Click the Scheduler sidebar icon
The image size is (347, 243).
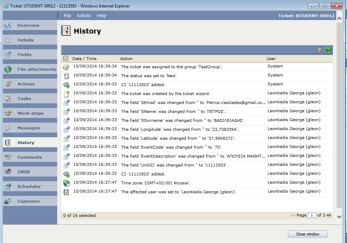tap(8, 187)
